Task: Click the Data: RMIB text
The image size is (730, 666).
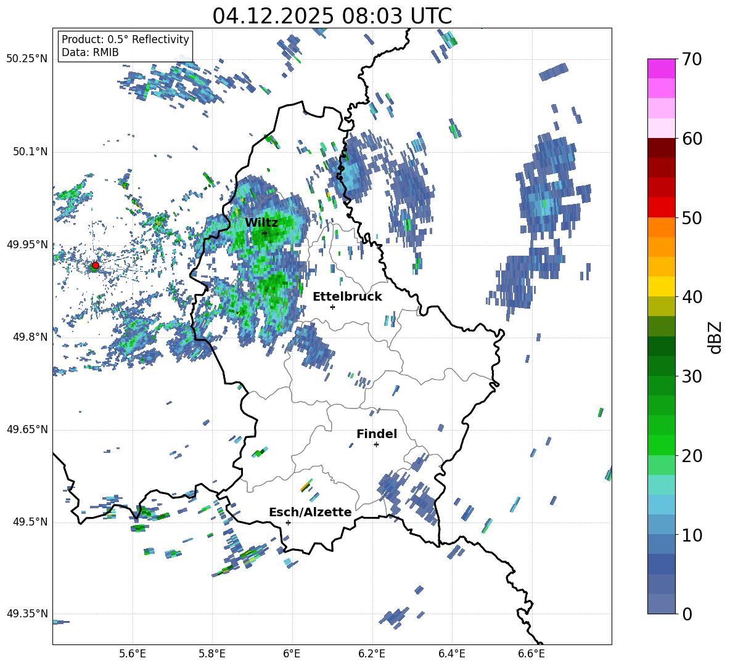Action: point(90,52)
